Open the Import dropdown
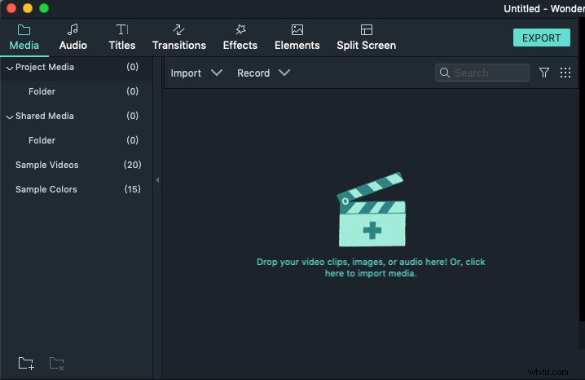The height and width of the screenshot is (380, 585). (x=196, y=73)
